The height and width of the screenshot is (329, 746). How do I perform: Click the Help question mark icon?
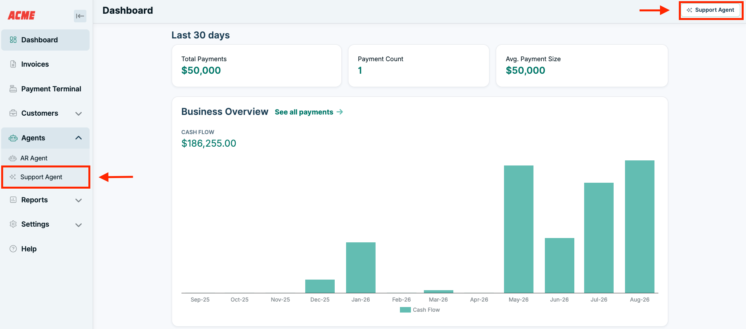point(13,249)
